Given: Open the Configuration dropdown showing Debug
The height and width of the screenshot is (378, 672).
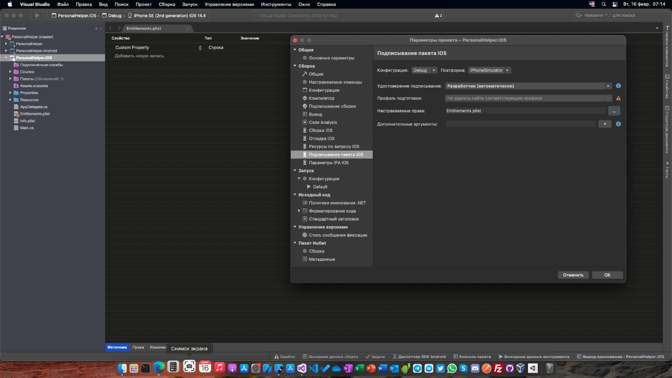Looking at the screenshot, I should (x=424, y=70).
